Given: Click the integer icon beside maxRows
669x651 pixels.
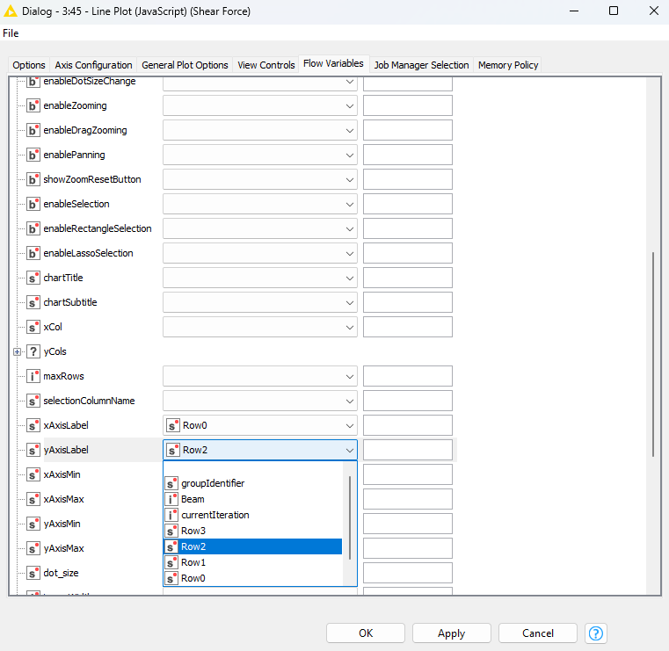Looking at the screenshot, I should click(x=33, y=376).
